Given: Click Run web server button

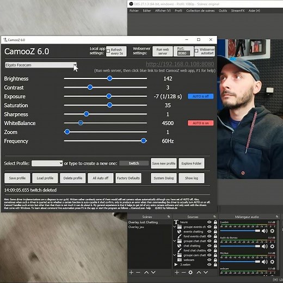Looking at the screenshot, I should click(163, 51).
